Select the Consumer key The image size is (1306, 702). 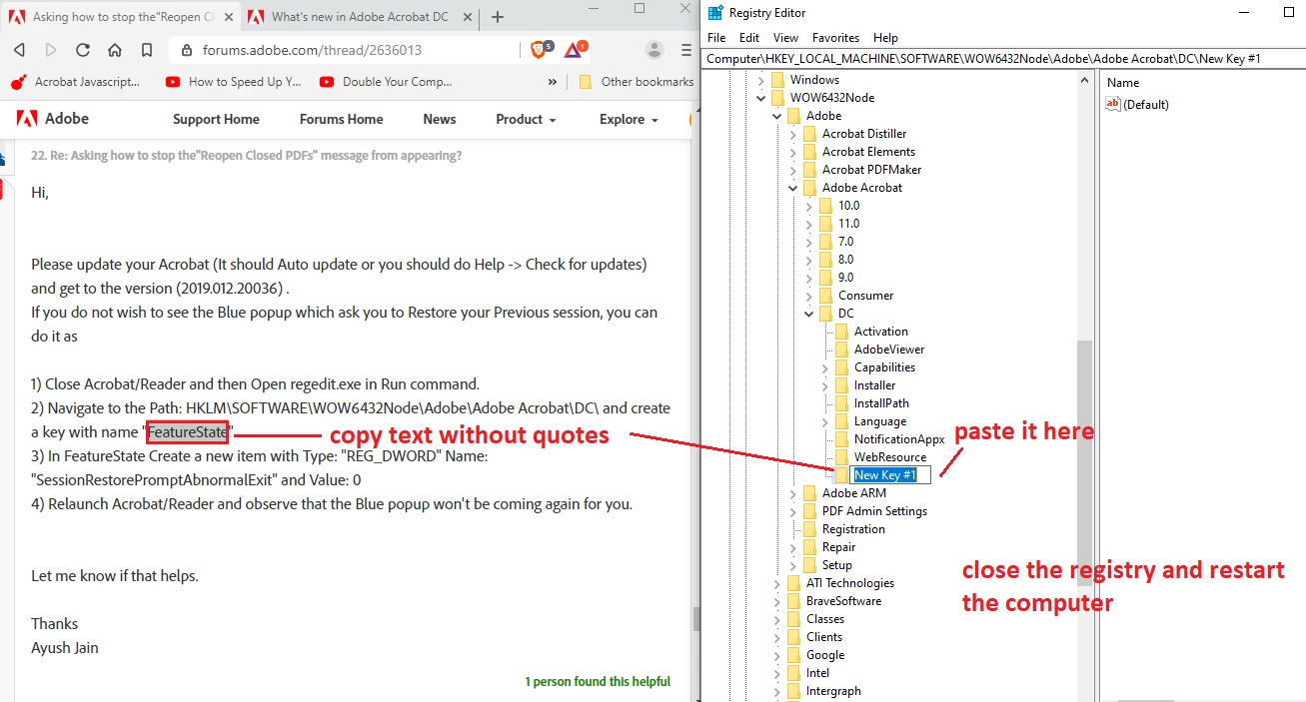[865, 296]
